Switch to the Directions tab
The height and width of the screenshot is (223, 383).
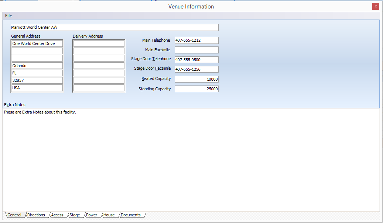tap(36, 215)
